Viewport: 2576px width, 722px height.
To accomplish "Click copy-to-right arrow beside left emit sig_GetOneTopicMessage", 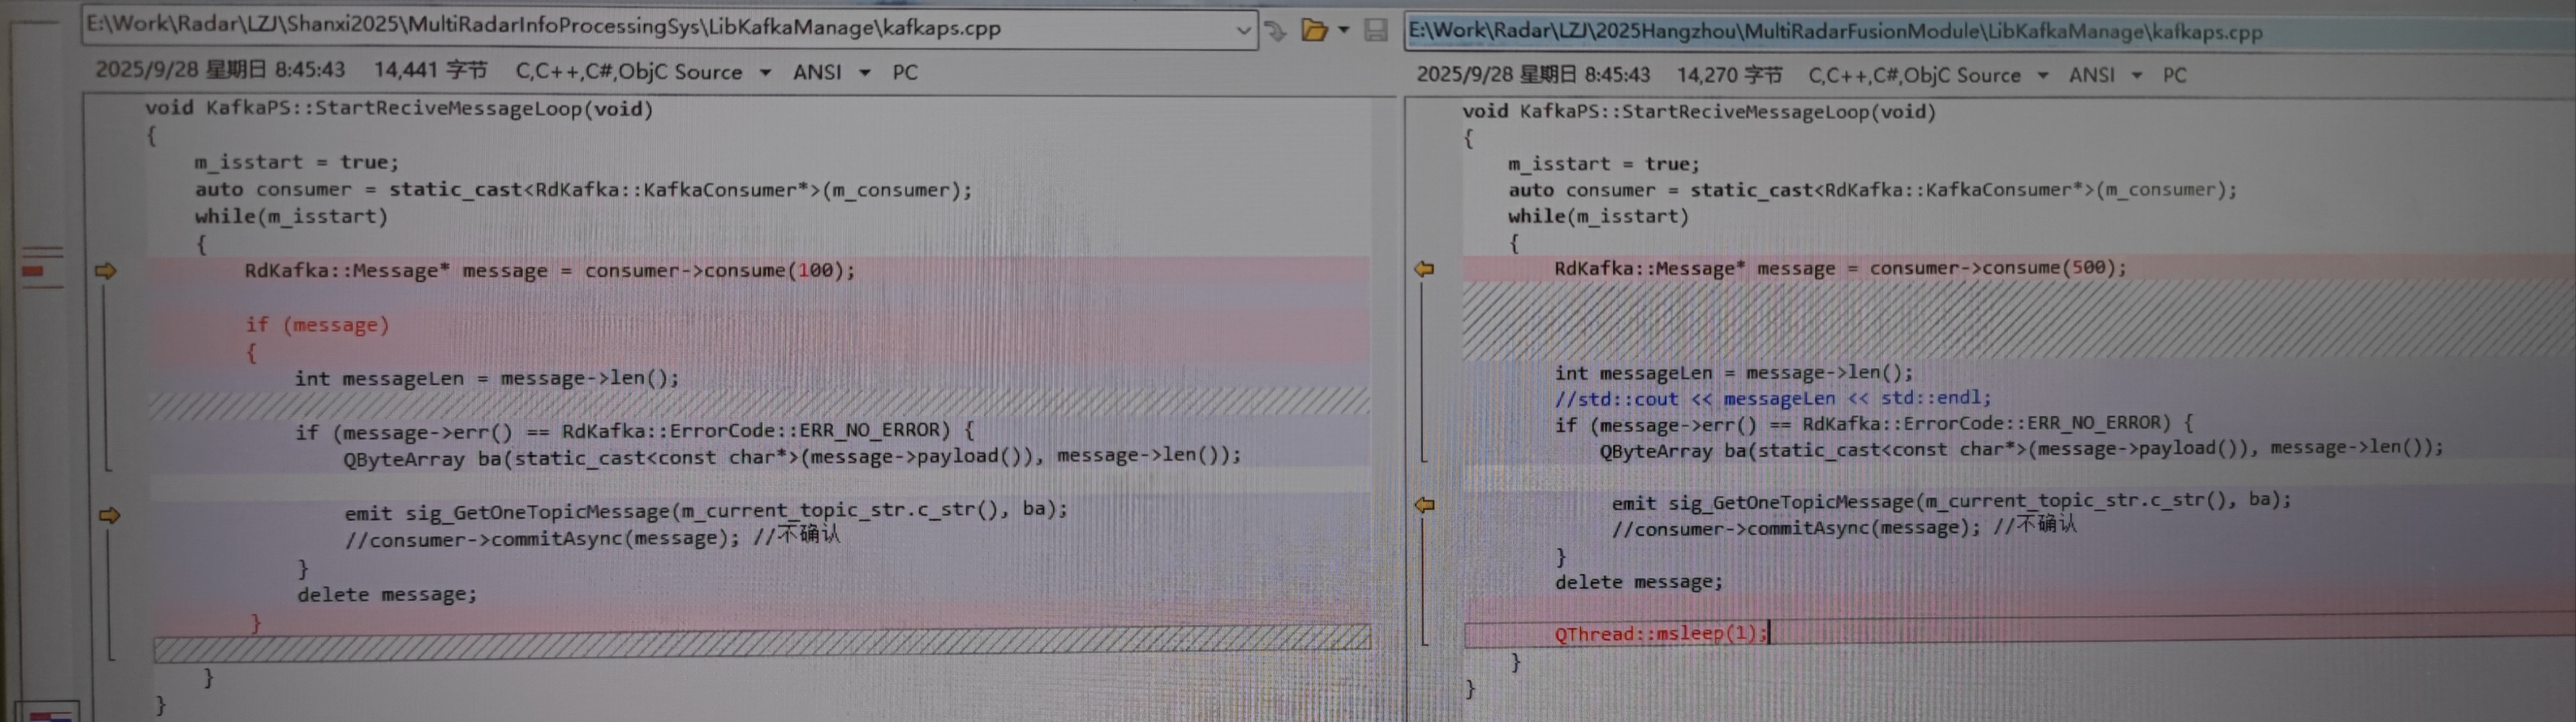I will pos(109,515).
